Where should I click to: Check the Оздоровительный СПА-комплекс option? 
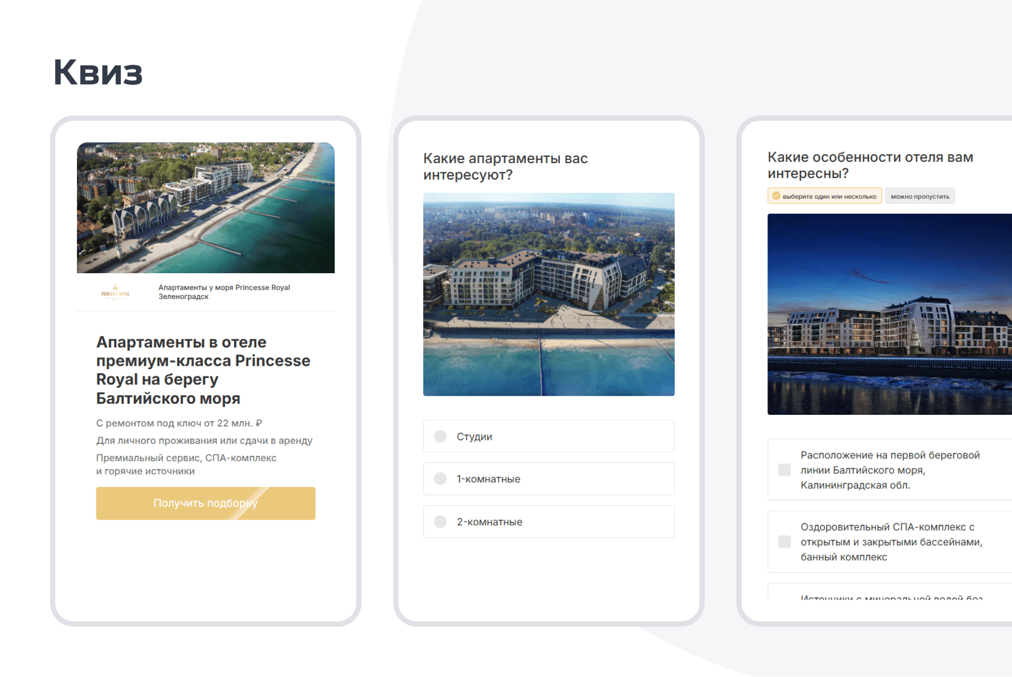[784, 542]
